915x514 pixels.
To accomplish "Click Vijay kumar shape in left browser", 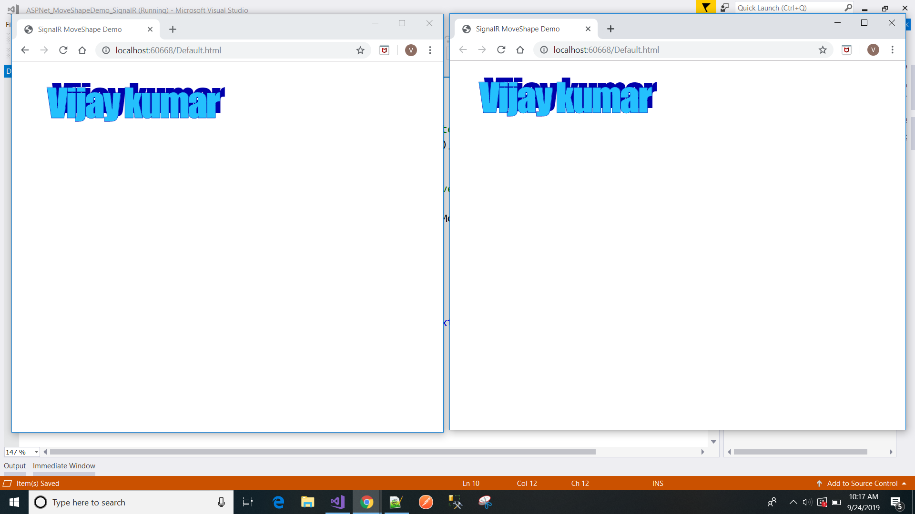I will [136, 101].
